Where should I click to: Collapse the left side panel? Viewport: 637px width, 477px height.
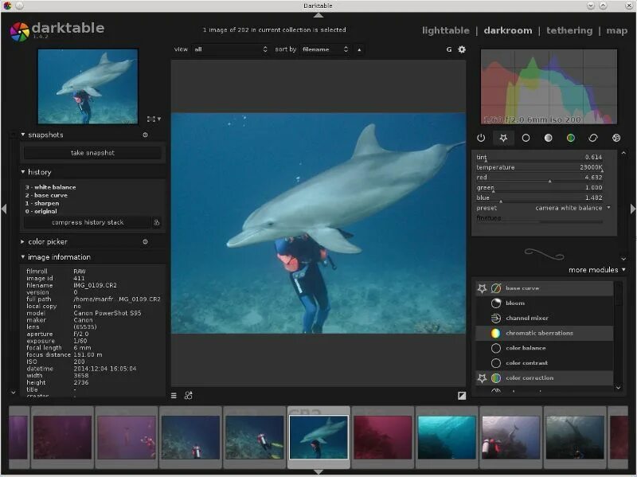[4, 209]
